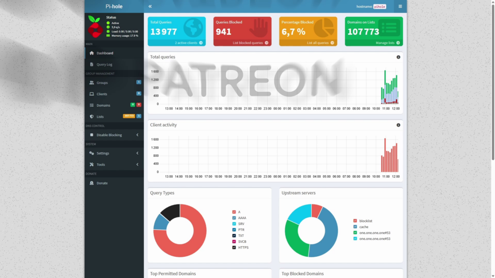Image resolution: width=495 pixels, height=278 pixels.
Task: Go to the Clients page
Action: 102,94
